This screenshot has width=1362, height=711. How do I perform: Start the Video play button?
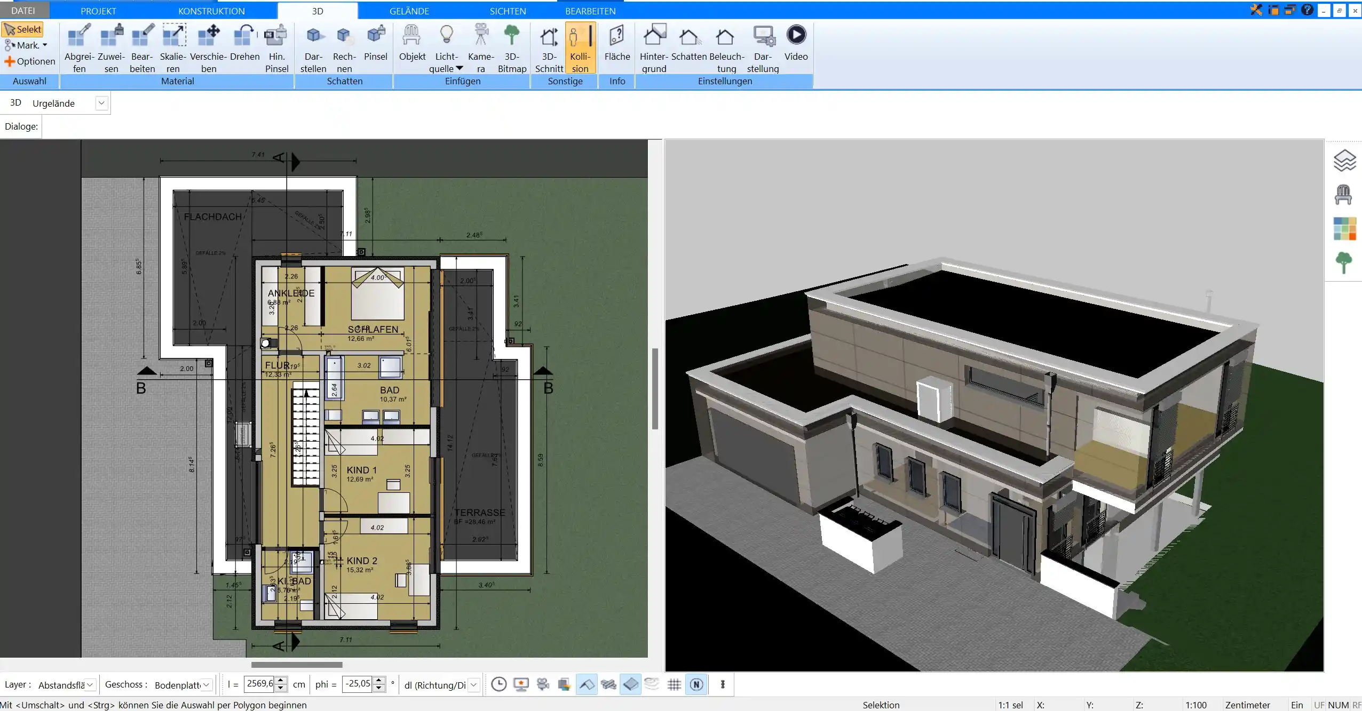(796, 43)
